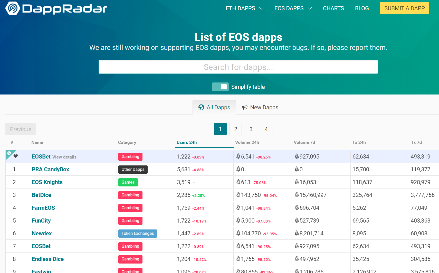This screenshot has width=439, height=273.
Task: Toggle the Simplify table switch
Action: coord(220,87)
